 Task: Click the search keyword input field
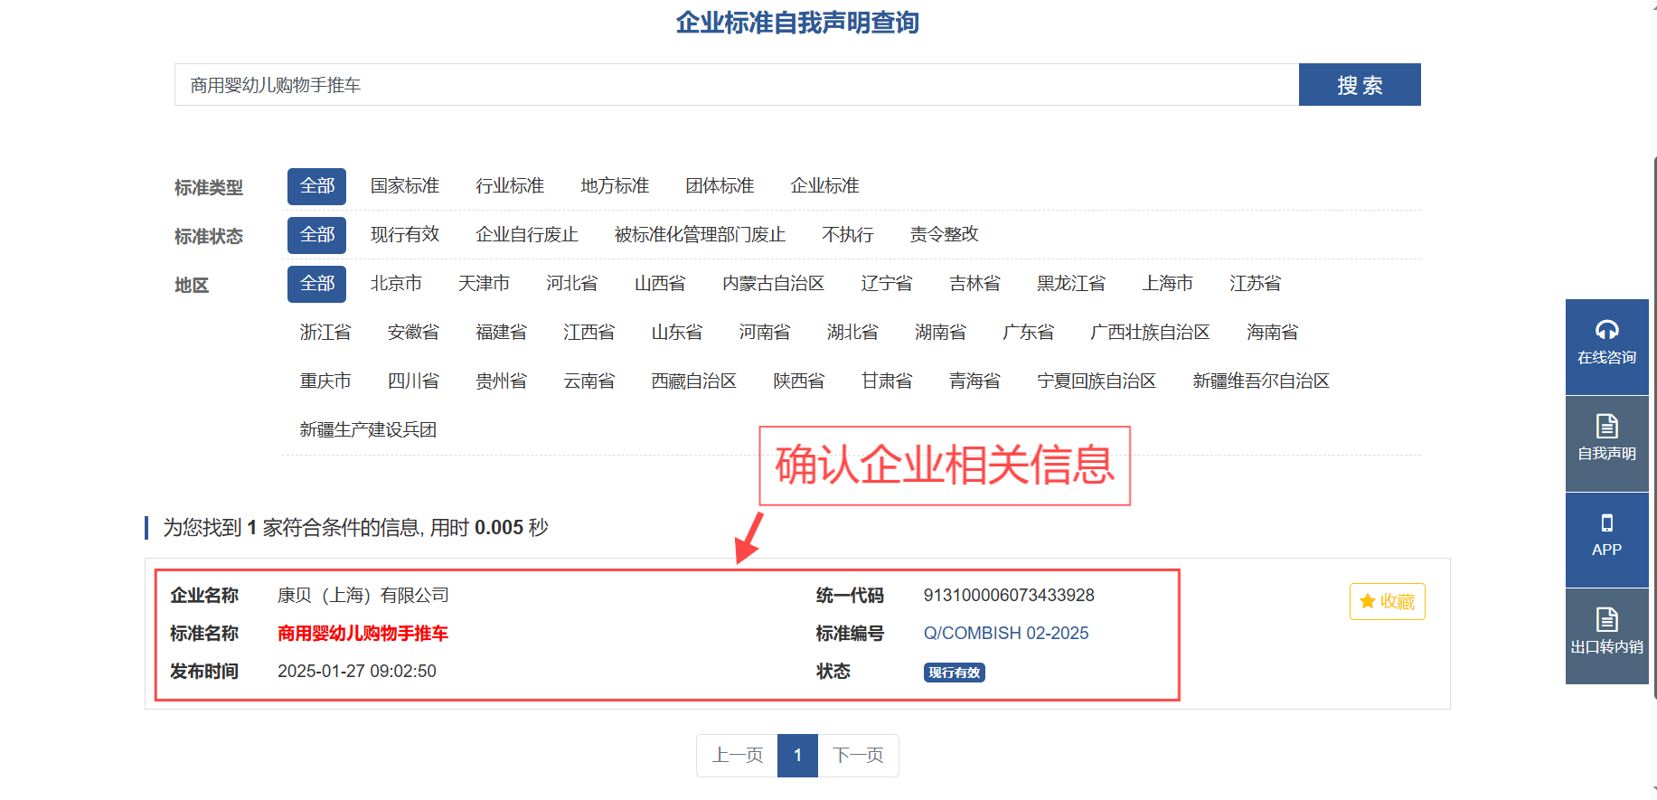click(736, 85)
